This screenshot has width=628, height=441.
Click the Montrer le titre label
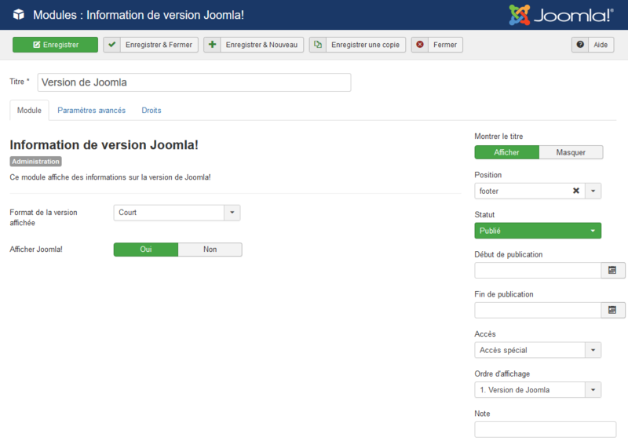(x=498, y=136)
